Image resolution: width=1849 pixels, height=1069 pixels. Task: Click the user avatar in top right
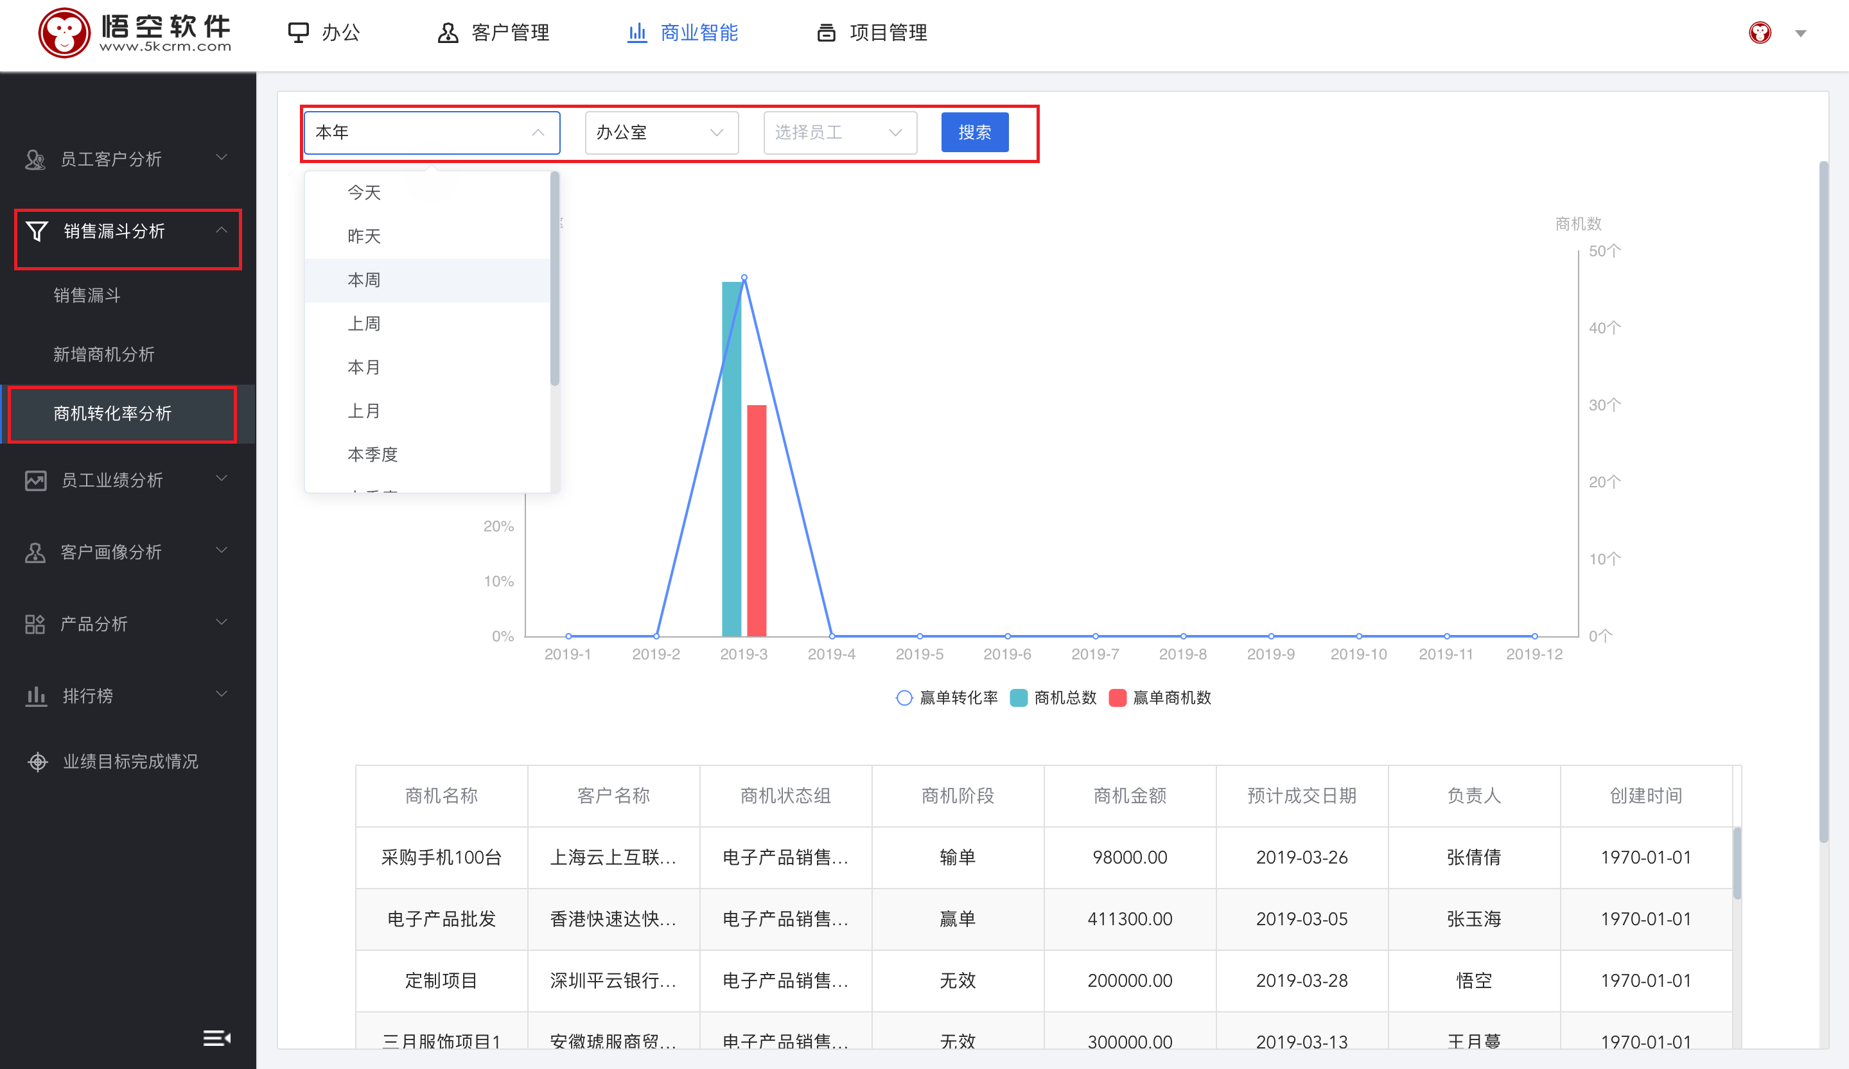(1760, 33)
